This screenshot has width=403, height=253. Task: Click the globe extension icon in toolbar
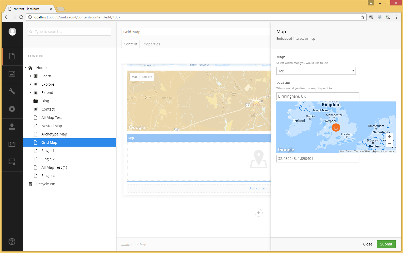coord(371,17)
